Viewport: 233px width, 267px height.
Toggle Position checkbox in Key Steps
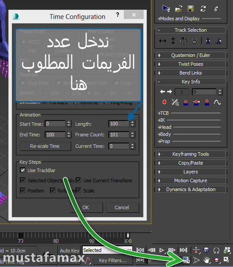[23, 190]
